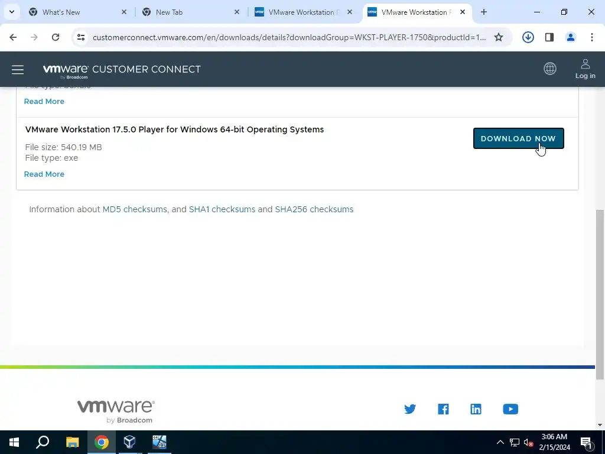The height and width of the screenshot is (454, 605).
Task: Open the SHA1 checksums link
Action: pos(222,209)
